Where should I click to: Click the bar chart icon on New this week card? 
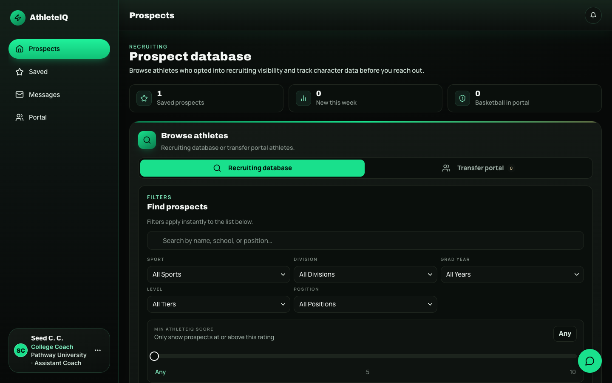pos(303,98)
